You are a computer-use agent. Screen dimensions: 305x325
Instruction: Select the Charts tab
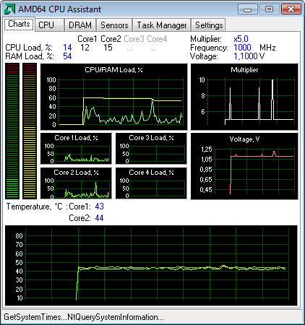[x=20, y=24]
